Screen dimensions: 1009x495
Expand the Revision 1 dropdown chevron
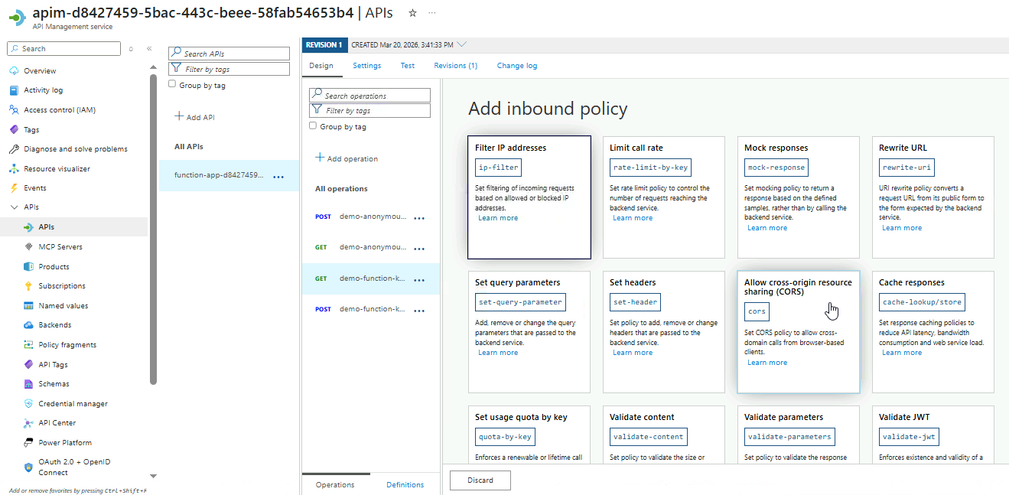click(461, 44)
